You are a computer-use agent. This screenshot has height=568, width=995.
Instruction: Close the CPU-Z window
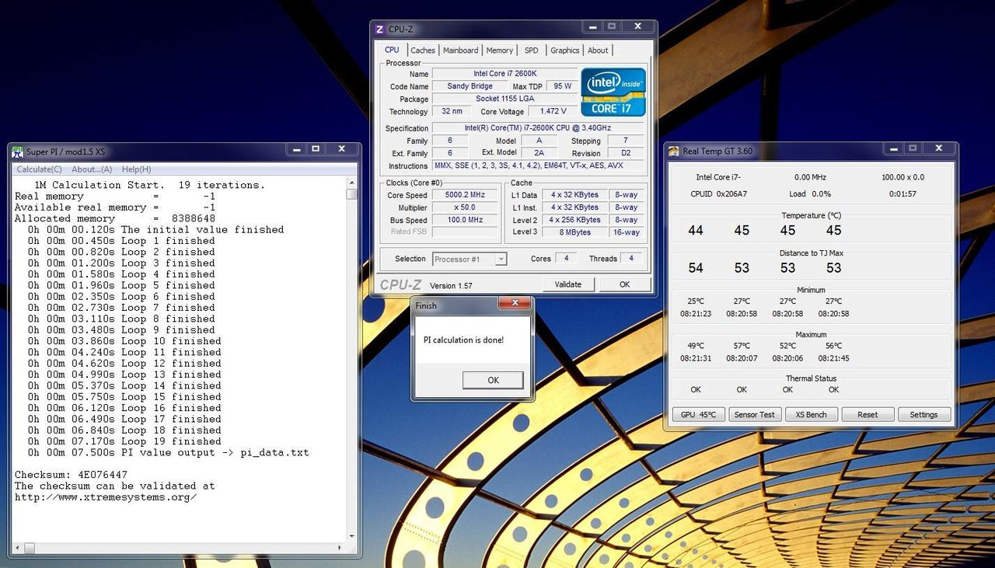coord(637,26)
